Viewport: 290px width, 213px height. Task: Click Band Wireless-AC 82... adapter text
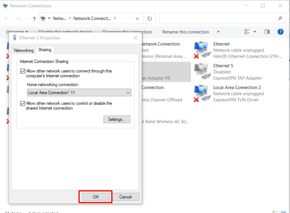[x=165, y=122]
